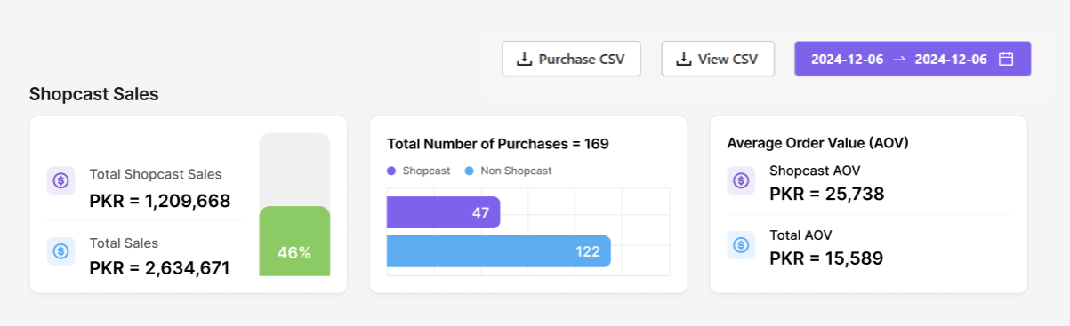Click the download icon on Purchase CSV
This screenshot has height=326, width=1070.
pyautogui.click(x=525, y=60)
